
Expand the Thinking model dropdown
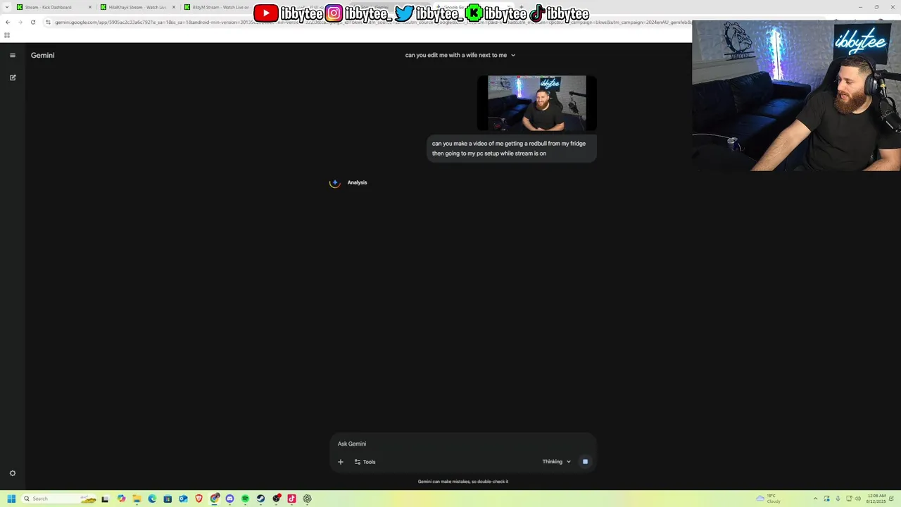click(x=556, y=462)
